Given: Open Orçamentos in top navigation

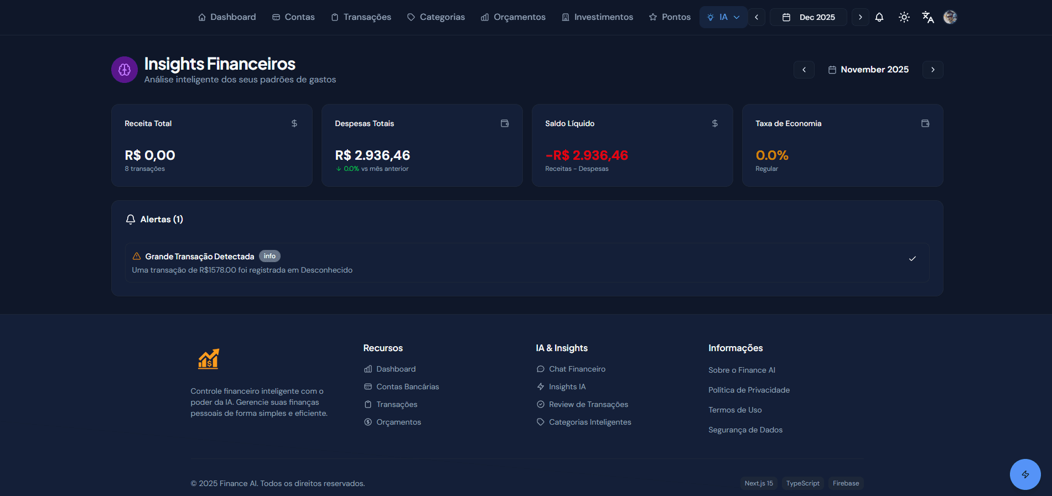Looking at the screenshot, I should 513,17.
